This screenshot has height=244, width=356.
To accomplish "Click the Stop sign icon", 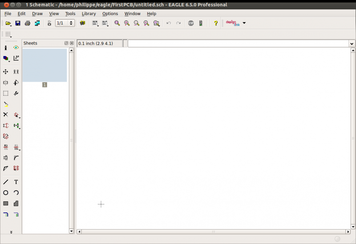I will click(x=191, y=23).
